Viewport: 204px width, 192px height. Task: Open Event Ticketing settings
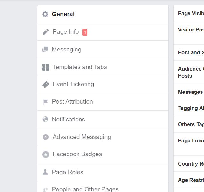coord(103,85)
